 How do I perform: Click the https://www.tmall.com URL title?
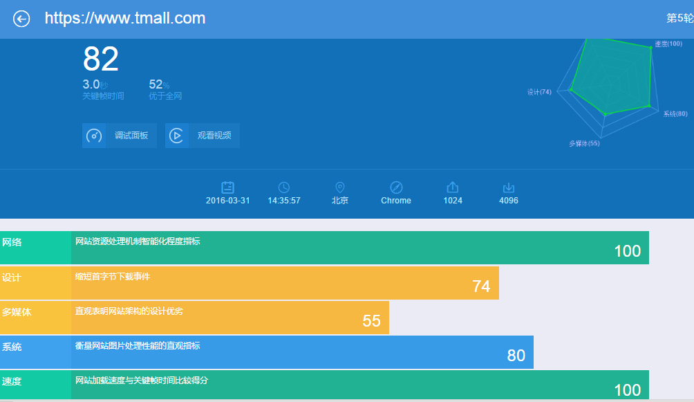125,18
